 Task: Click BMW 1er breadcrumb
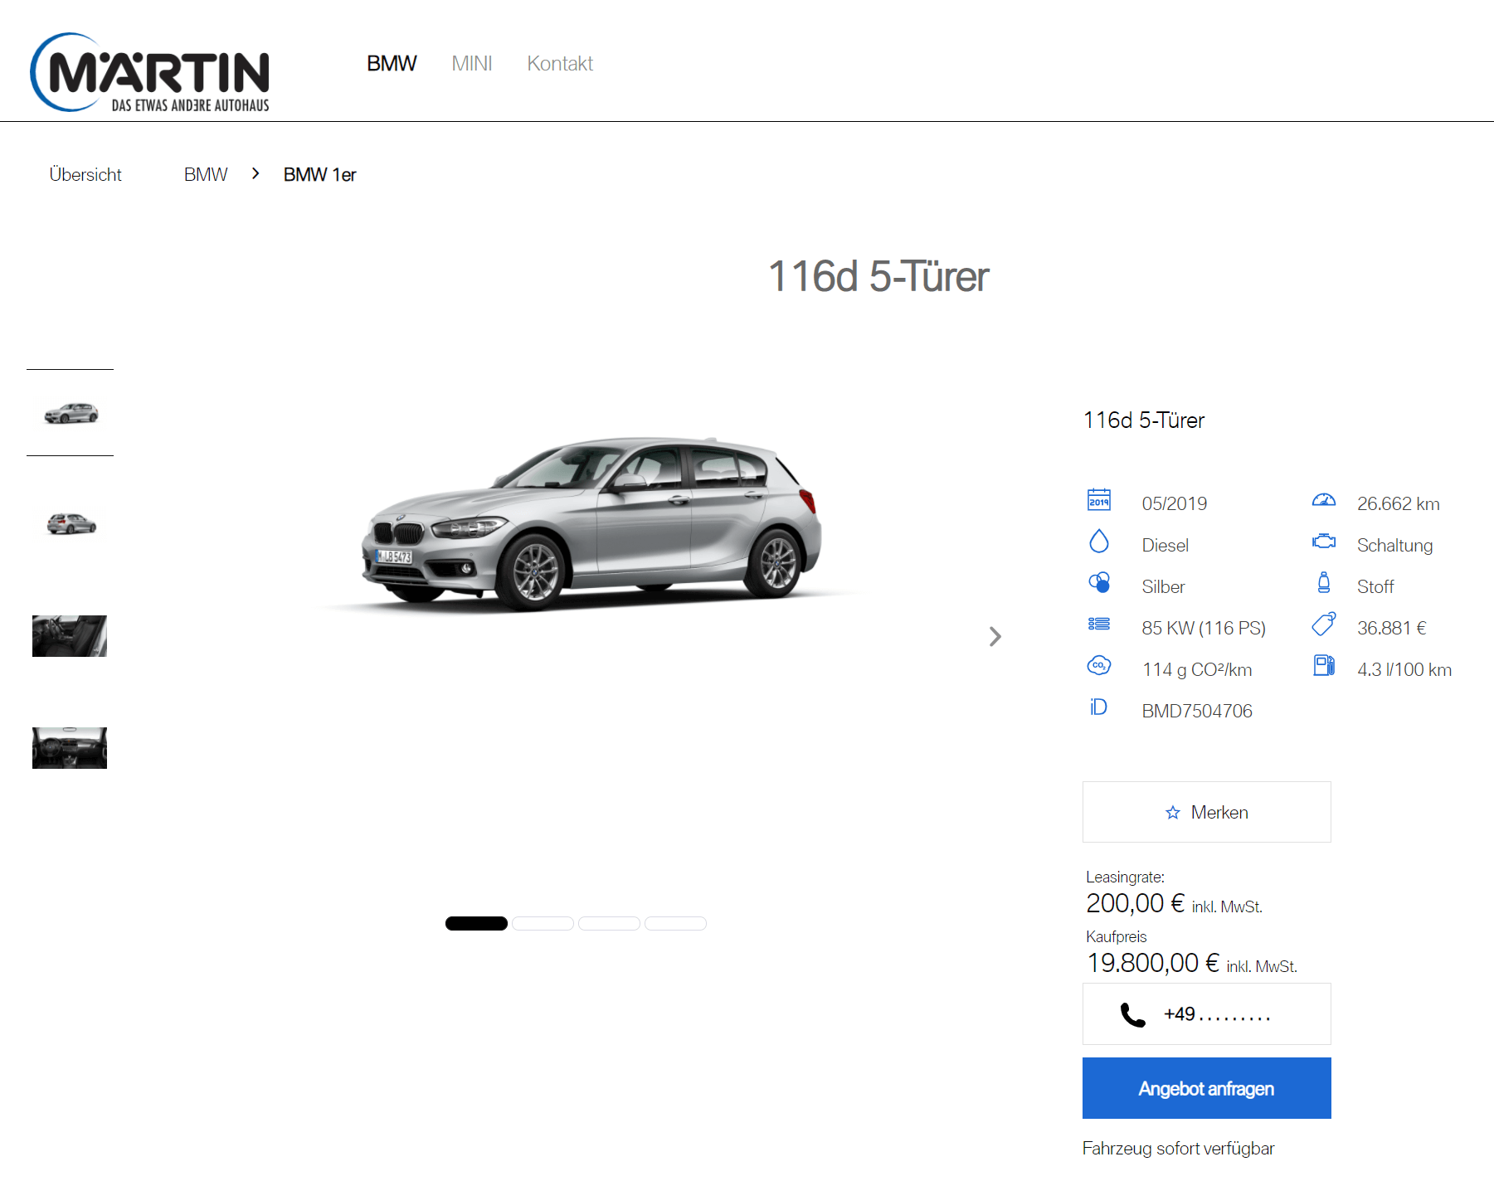tap(319, 175)
